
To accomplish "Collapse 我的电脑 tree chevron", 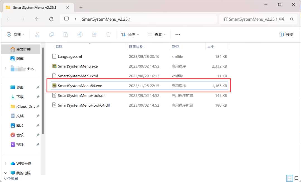I will [5, 173].
